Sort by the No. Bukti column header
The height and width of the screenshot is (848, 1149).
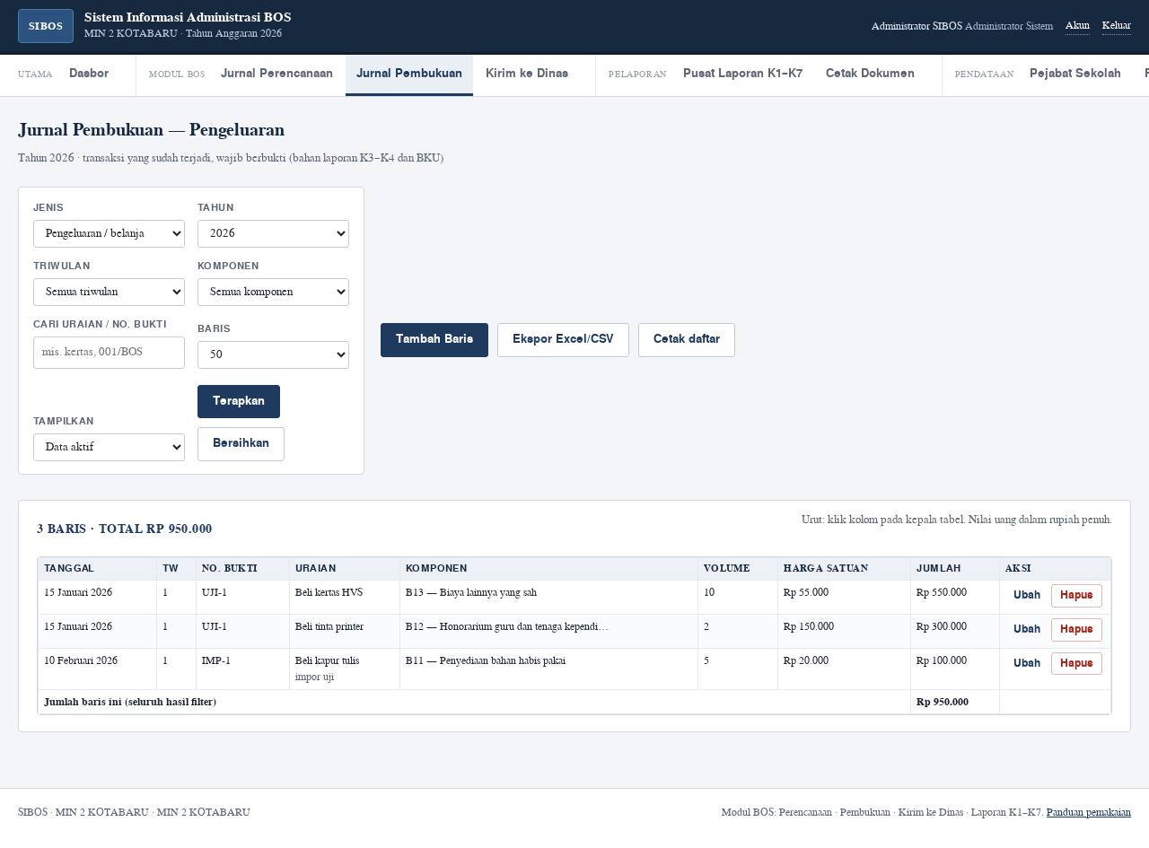242,569
